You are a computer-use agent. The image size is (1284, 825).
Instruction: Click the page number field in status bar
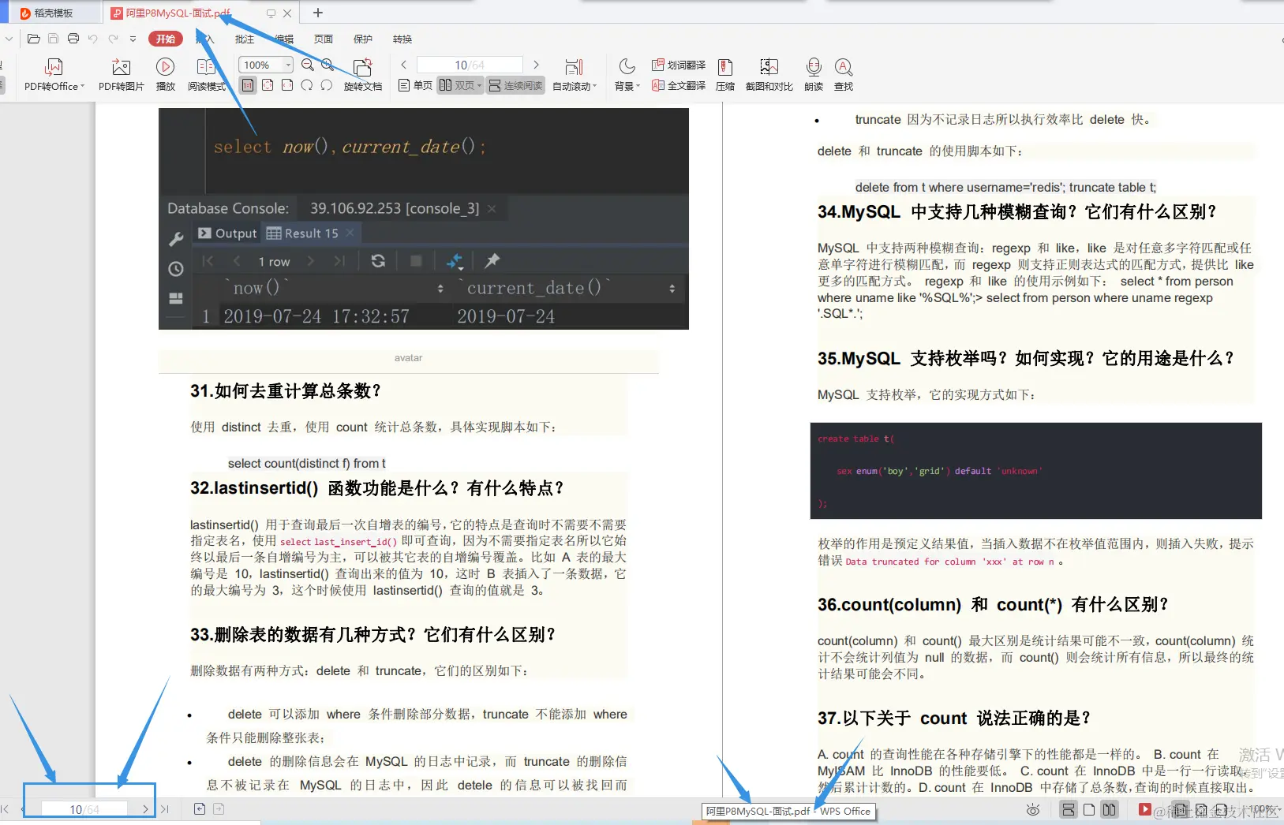point(84,809)
